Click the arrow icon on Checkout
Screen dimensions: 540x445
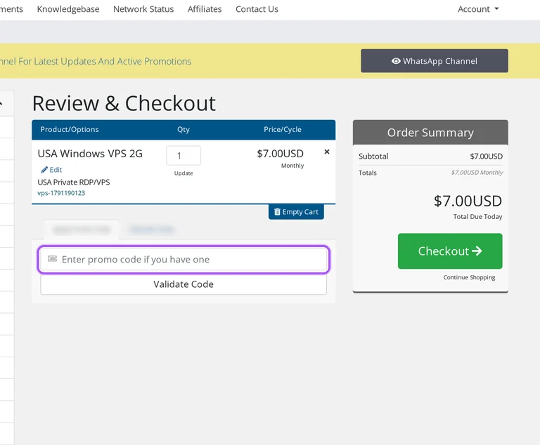pos(477,251)
